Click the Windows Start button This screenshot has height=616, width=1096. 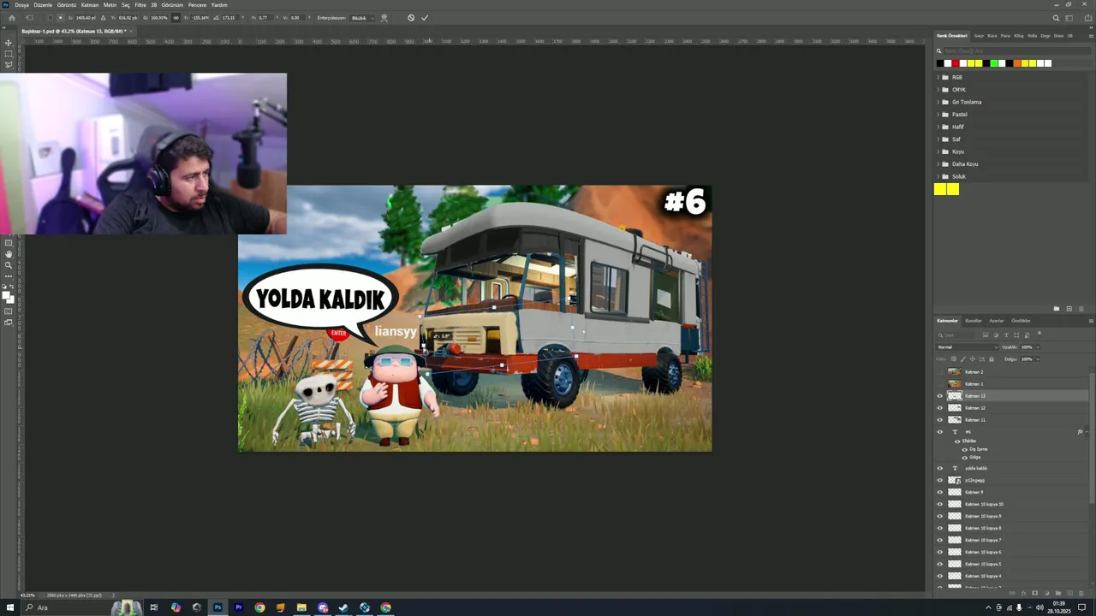point(10,607)
